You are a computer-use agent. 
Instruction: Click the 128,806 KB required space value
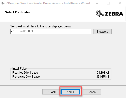point(102,73)
